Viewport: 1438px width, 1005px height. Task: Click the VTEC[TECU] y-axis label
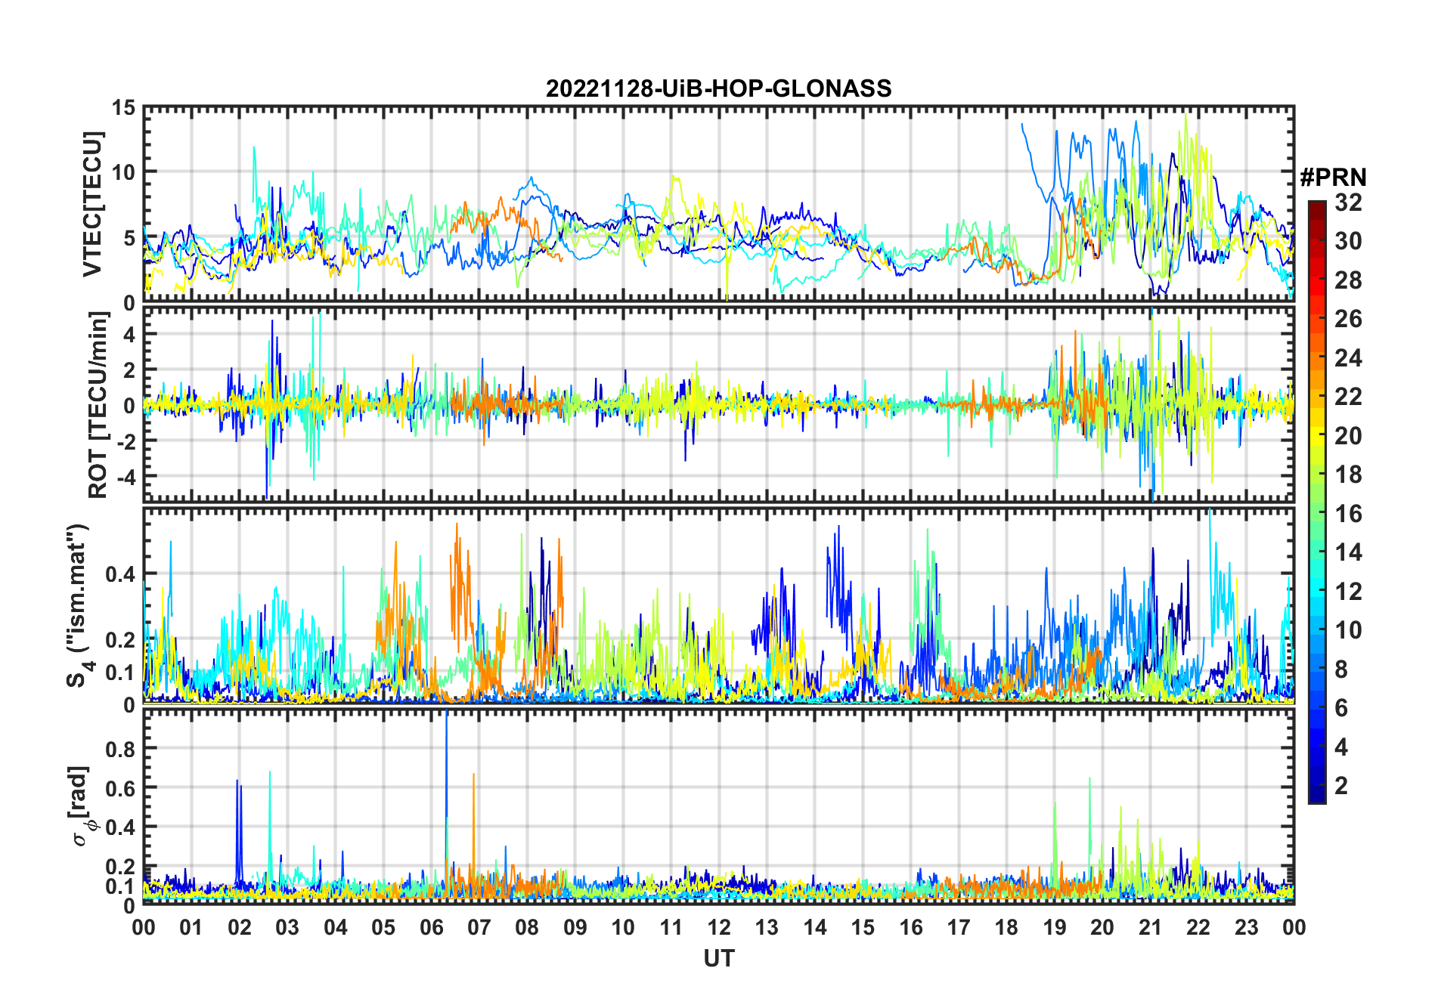(x=92, y=205)
